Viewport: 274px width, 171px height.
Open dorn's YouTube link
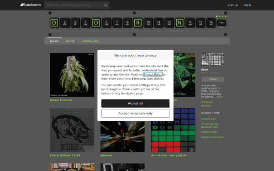206,106
